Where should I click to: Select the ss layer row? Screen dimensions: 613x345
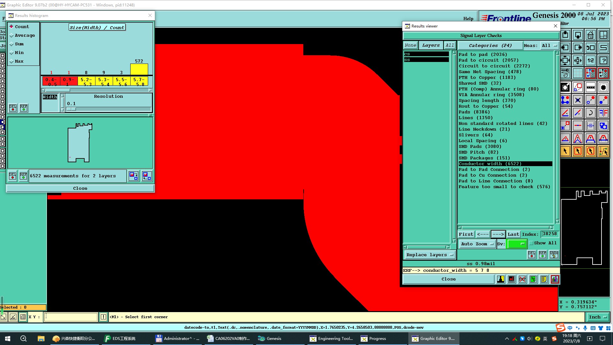coord(426,60)
